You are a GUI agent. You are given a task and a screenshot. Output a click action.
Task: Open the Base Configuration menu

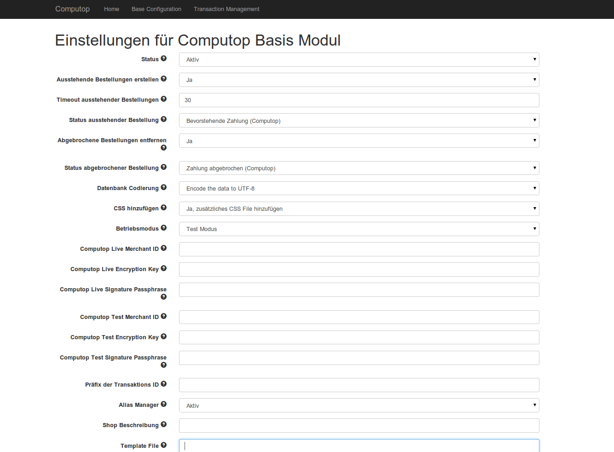(156, 9)
